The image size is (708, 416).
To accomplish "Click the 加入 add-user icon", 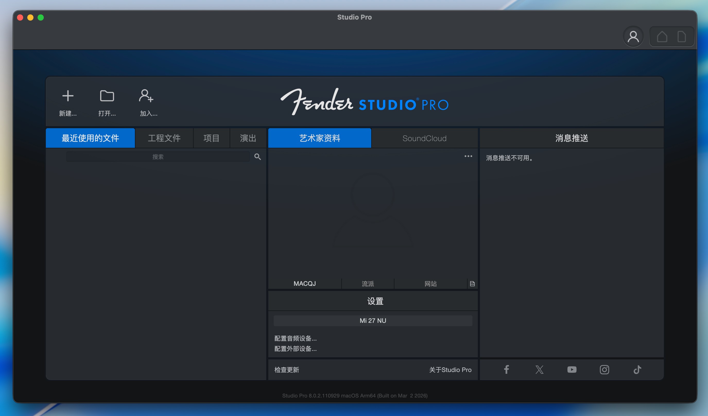I will click(x=146, y=96).
